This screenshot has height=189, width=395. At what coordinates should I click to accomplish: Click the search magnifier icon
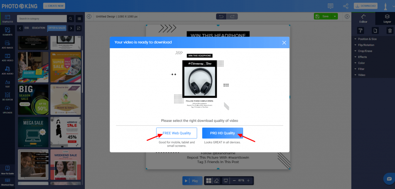point(71,19)
